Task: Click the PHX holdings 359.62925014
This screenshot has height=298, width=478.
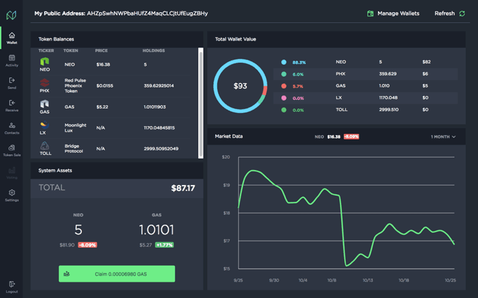Action: coord(159,86)
